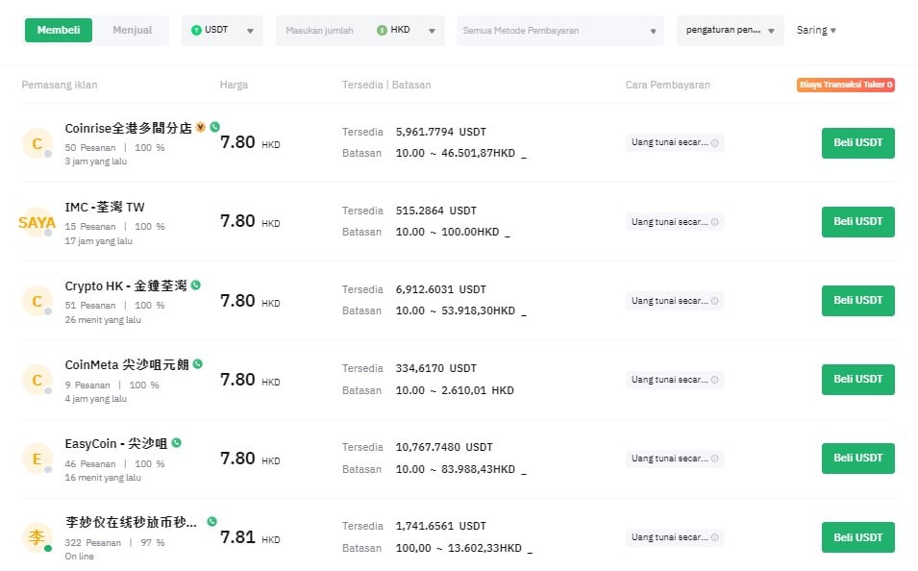
Task: Open the HKD currency dropdown
Action: click(409, 30)
